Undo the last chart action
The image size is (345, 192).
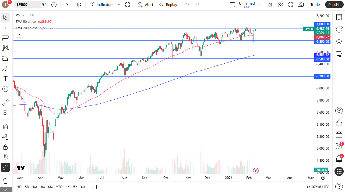point(187,5)
